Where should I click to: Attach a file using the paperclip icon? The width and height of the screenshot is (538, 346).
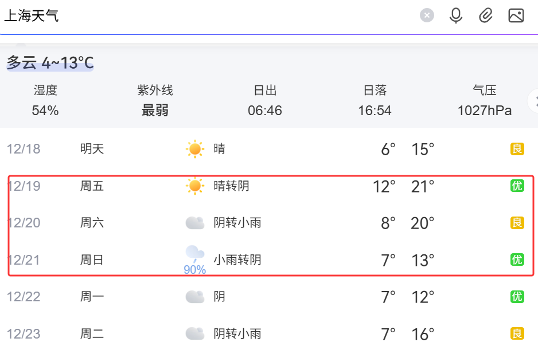tap(486, 15)
